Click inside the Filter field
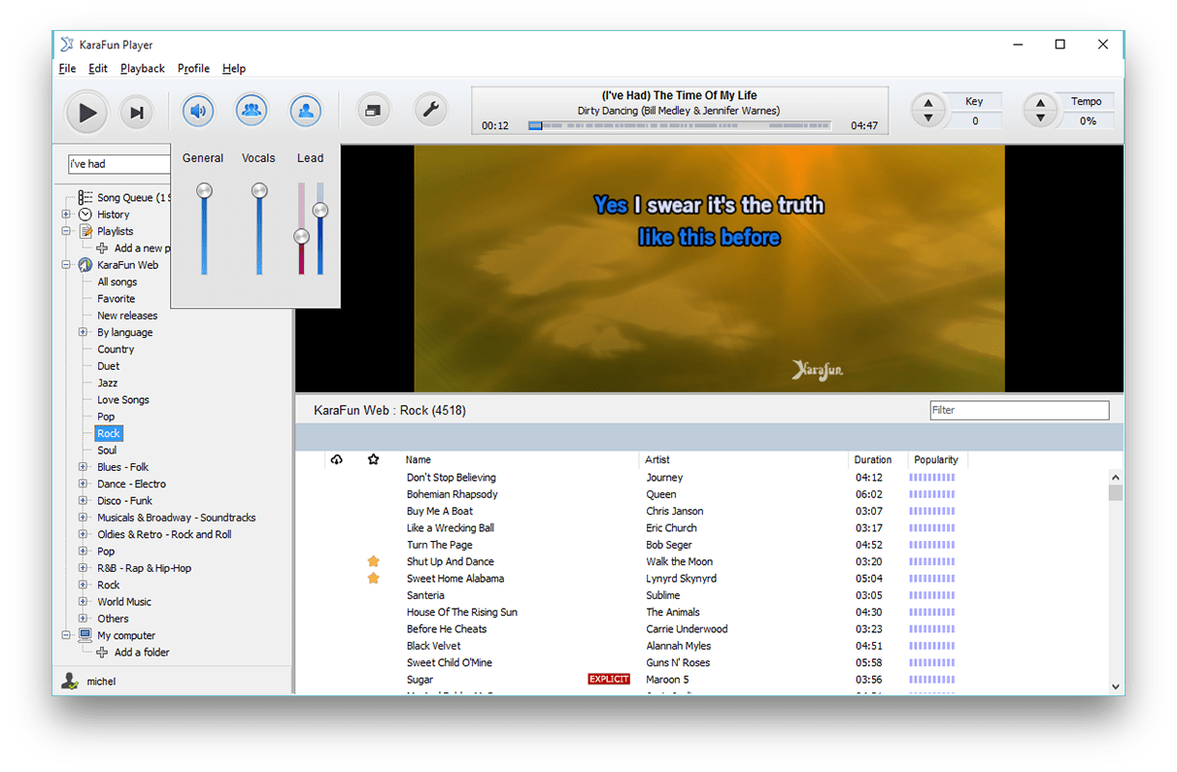 tap(1019, 410)
